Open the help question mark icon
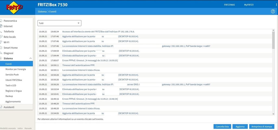This screenshot has width=278, height=130. point(273,11)
